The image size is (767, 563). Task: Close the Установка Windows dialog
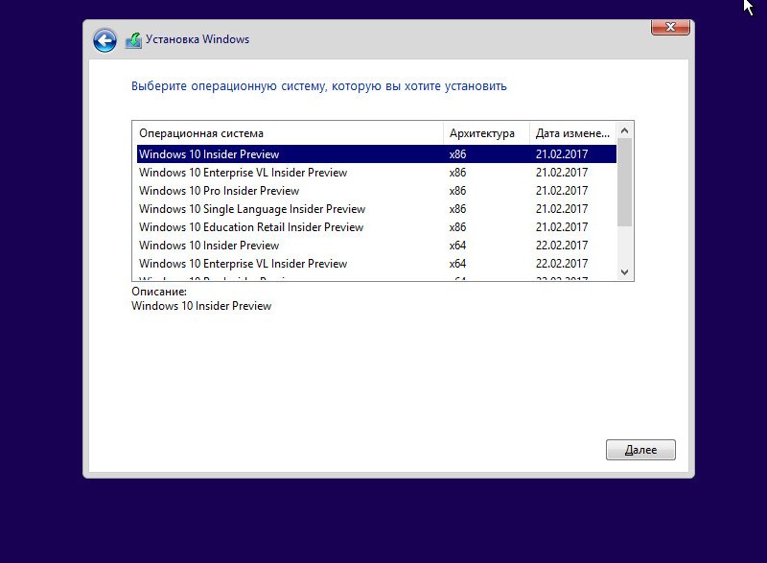(670, 27)
